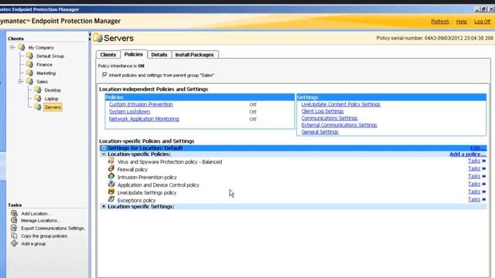495x278 pixels.
Task: Open Client Log Settings link
Action: [323, 111]
